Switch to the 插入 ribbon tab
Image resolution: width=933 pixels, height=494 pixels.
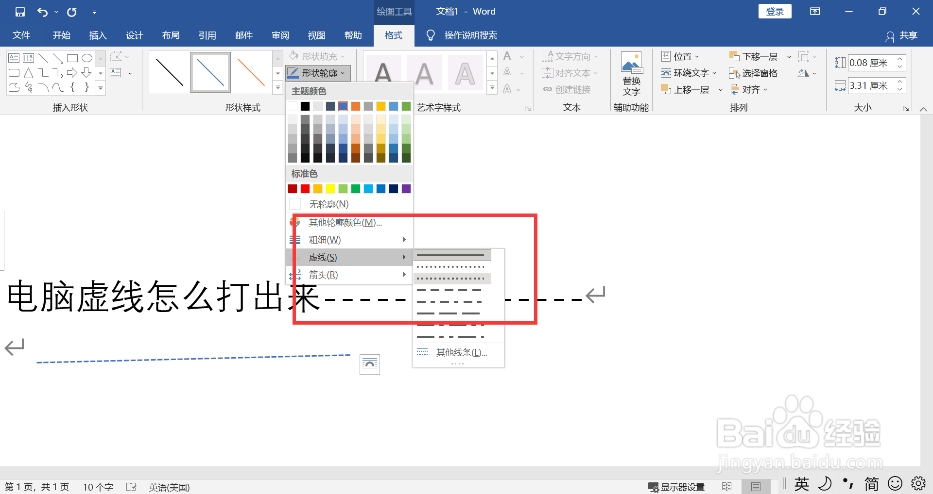pyautogui.click(x=98, y=35)
